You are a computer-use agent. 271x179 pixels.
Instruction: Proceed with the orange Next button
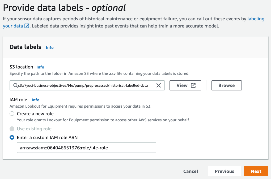click(x=256, y=171)
